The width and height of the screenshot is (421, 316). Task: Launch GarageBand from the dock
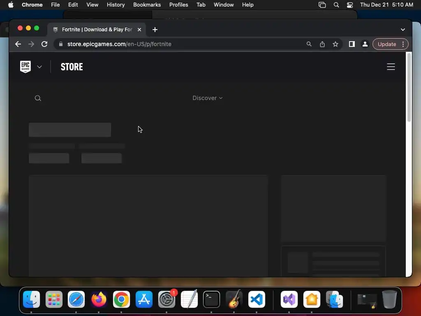[234, 300]
